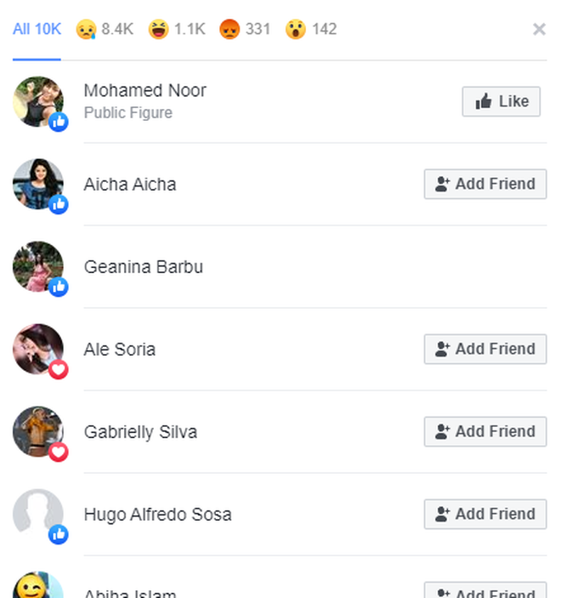Close the reactions dialog with X
This screenshot has height=598, width=561.
point(539,30)
